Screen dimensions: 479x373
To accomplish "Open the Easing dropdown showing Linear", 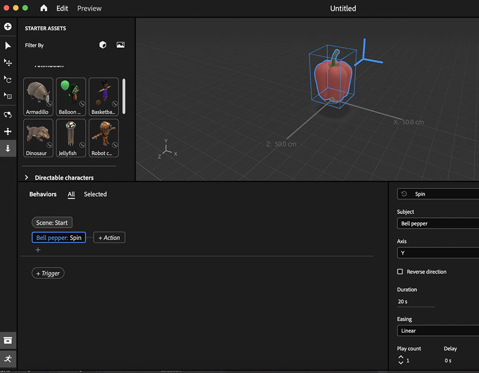I will 437,330.
